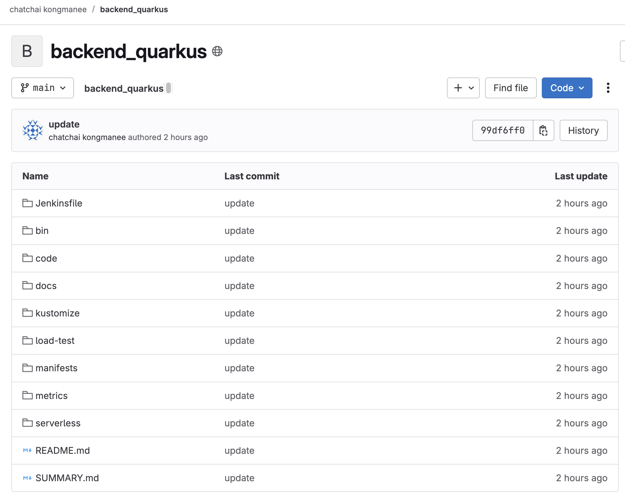Click the Find file button
Viewport: 625px width, 497px height.
point(510,88)
